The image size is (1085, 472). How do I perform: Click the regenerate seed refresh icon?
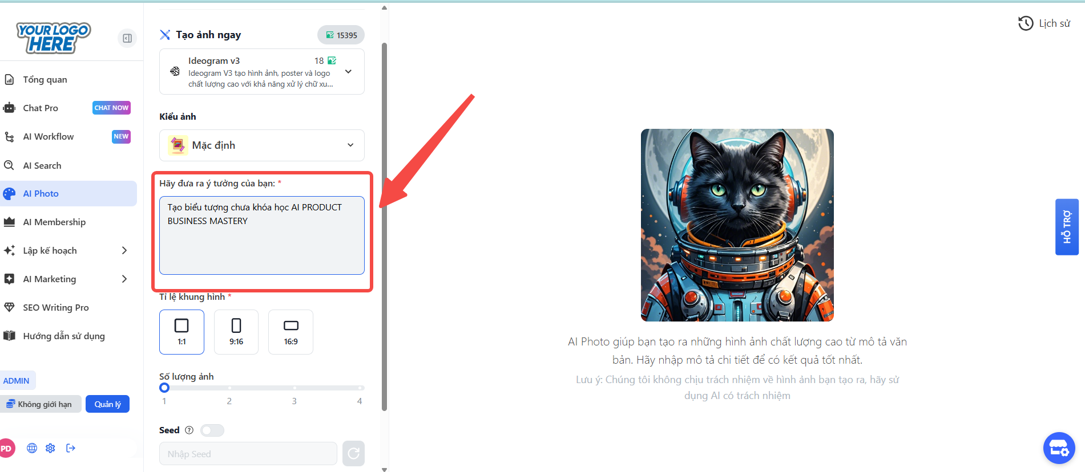tap(353, 454)
